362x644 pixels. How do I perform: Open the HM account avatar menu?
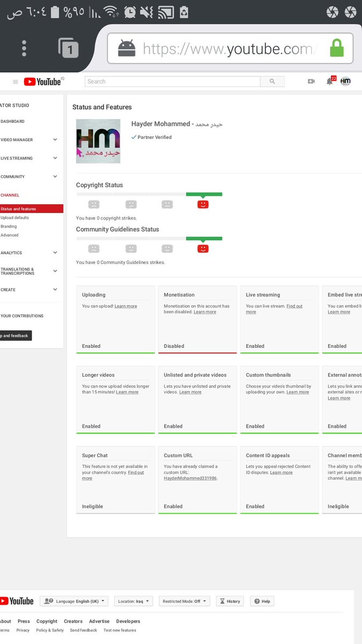[345, 81]
